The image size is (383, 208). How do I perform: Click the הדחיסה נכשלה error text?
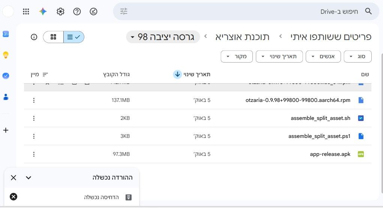[x=101, y=197]
